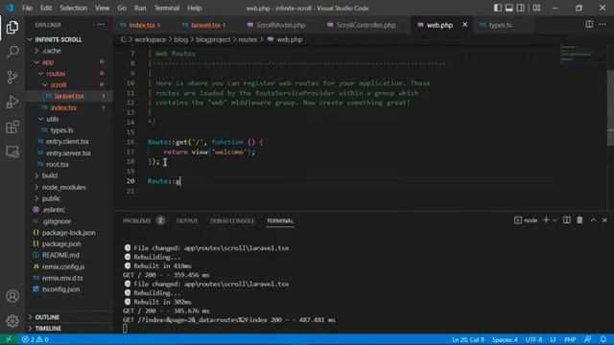The width and height of the screenshot is (614, 345).
Task: Kill the terminal with trash icon
Action: coord(579,220)
